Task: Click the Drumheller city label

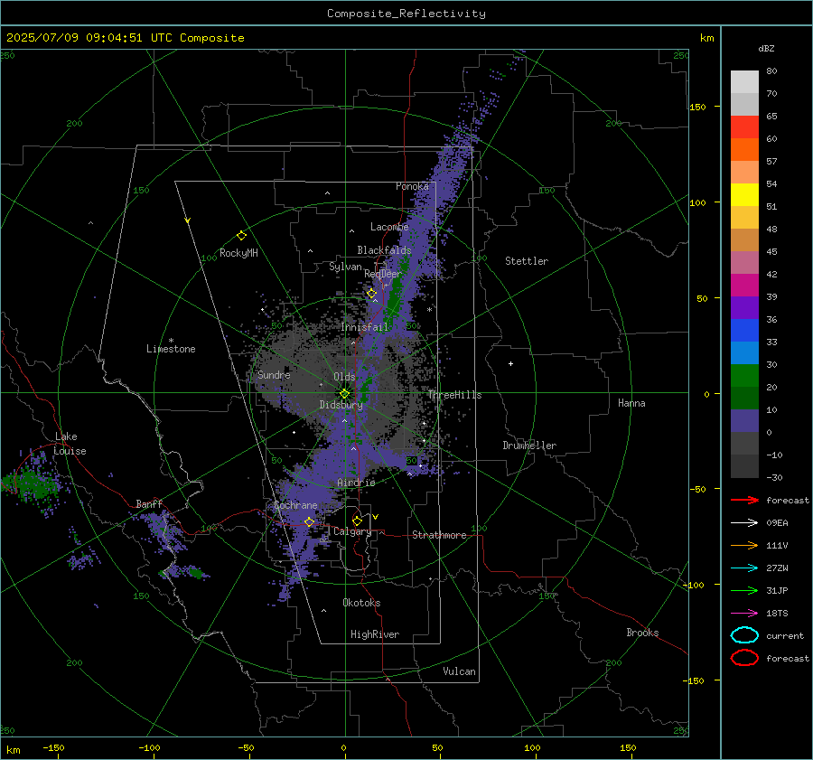Action: 529,446
